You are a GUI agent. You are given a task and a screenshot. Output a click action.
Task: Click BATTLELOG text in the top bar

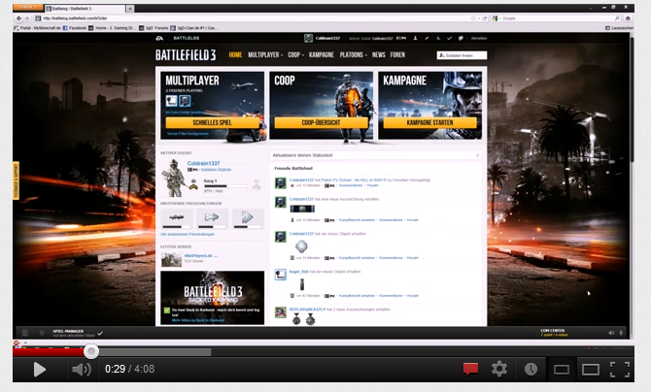[x=187, y=38]
